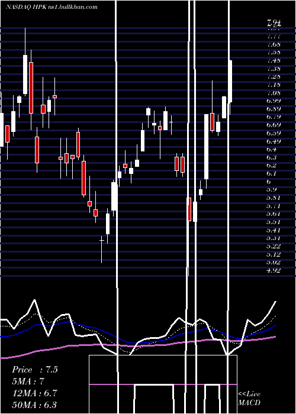Click the 50MA : 6.3 readout

click(x=35, y=405)
